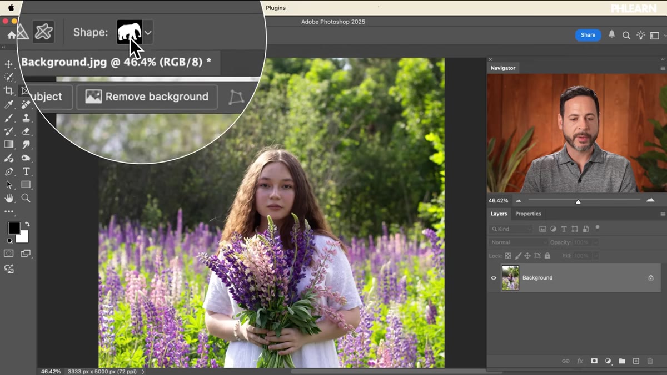Select the Clone Stamp tool
The height and width of the screenshot is (375, 667).
(x=26, y=118)
